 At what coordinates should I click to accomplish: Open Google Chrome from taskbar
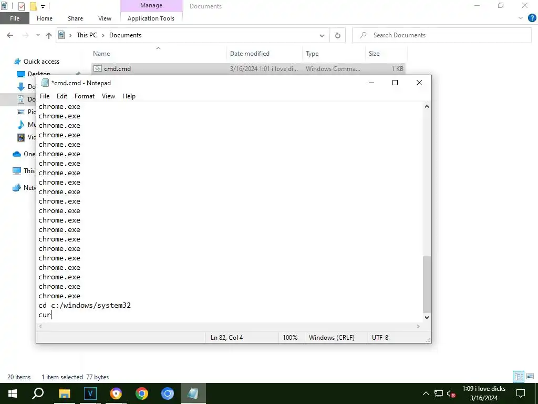pos(142,393)
